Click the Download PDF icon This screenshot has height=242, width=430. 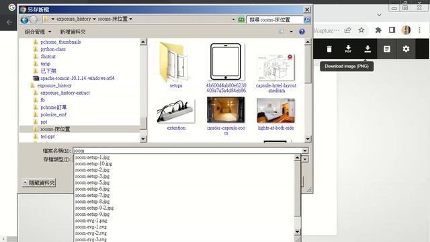point(348,49)
